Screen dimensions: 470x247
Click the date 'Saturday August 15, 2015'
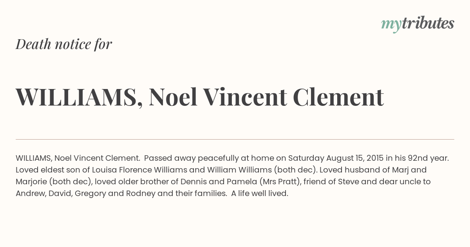coord(335,158)
